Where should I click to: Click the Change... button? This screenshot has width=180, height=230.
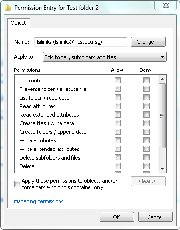pos(148,42)
